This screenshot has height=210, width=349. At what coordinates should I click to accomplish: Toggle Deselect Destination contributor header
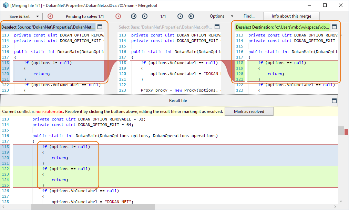(x=282, y=27)
